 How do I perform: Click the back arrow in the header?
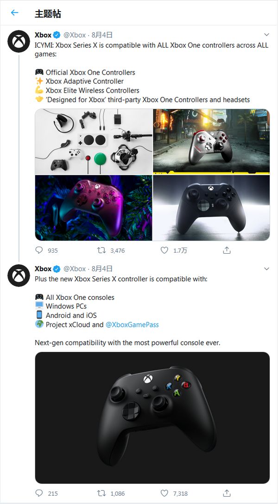pyautogui.click(x=14, y=13)
